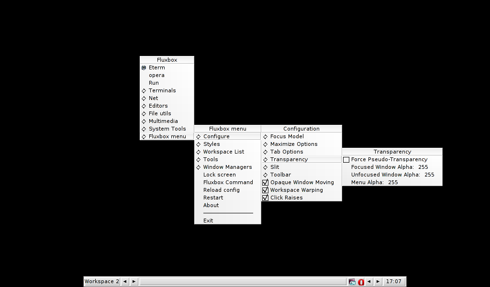The height and width of the screenshot is (287, 490).
Task: Switch to next workspace using right arrow
Action: pos(134,282)
